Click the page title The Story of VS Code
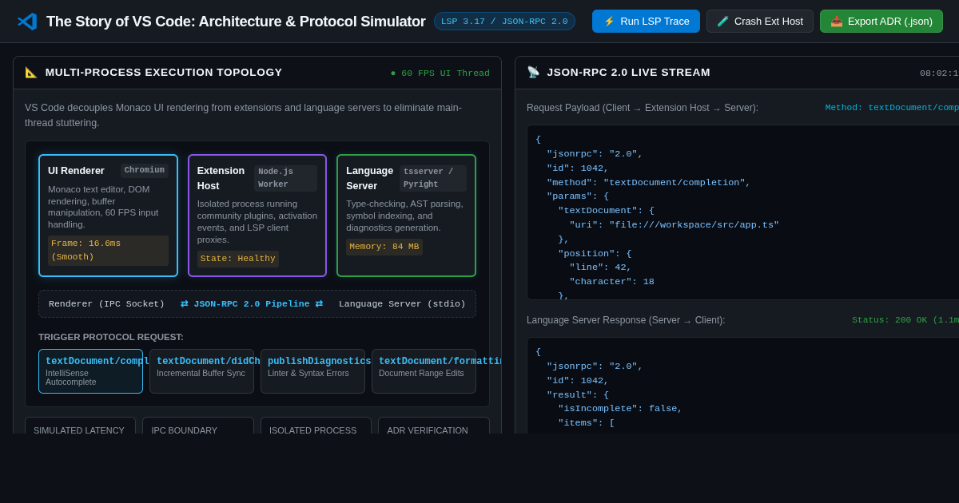959x503 pixels. 236,22
